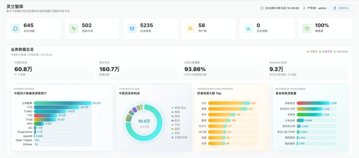
Task: Open the 任务中心 task center button
Action: [x=341, y=8]
